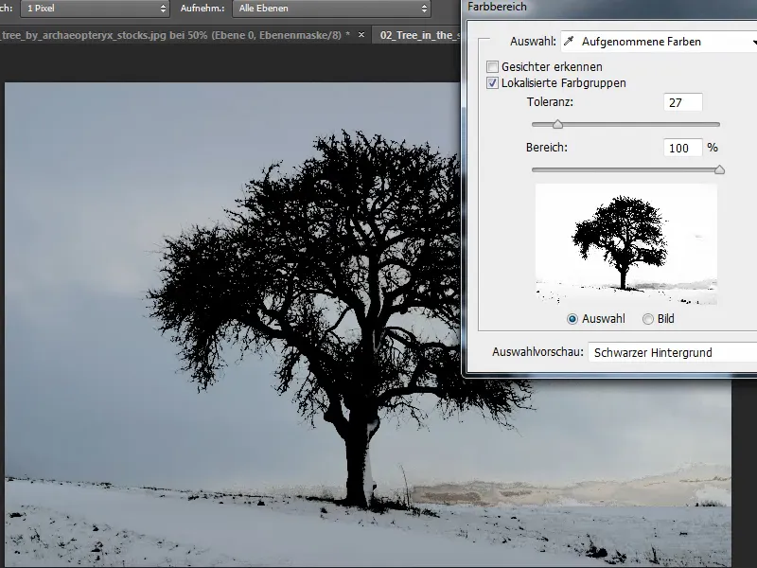Select the Bild radio button
Screen dimensions: 757x568
coord(648,319)
